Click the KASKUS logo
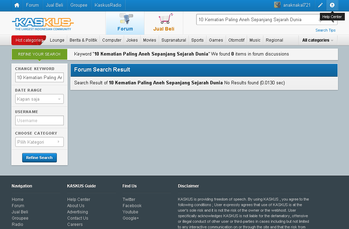Viewport: 349px width, 229px height. click(43, 24)
